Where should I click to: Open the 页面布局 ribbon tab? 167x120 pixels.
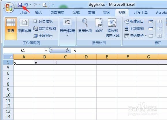click(57, 13)
